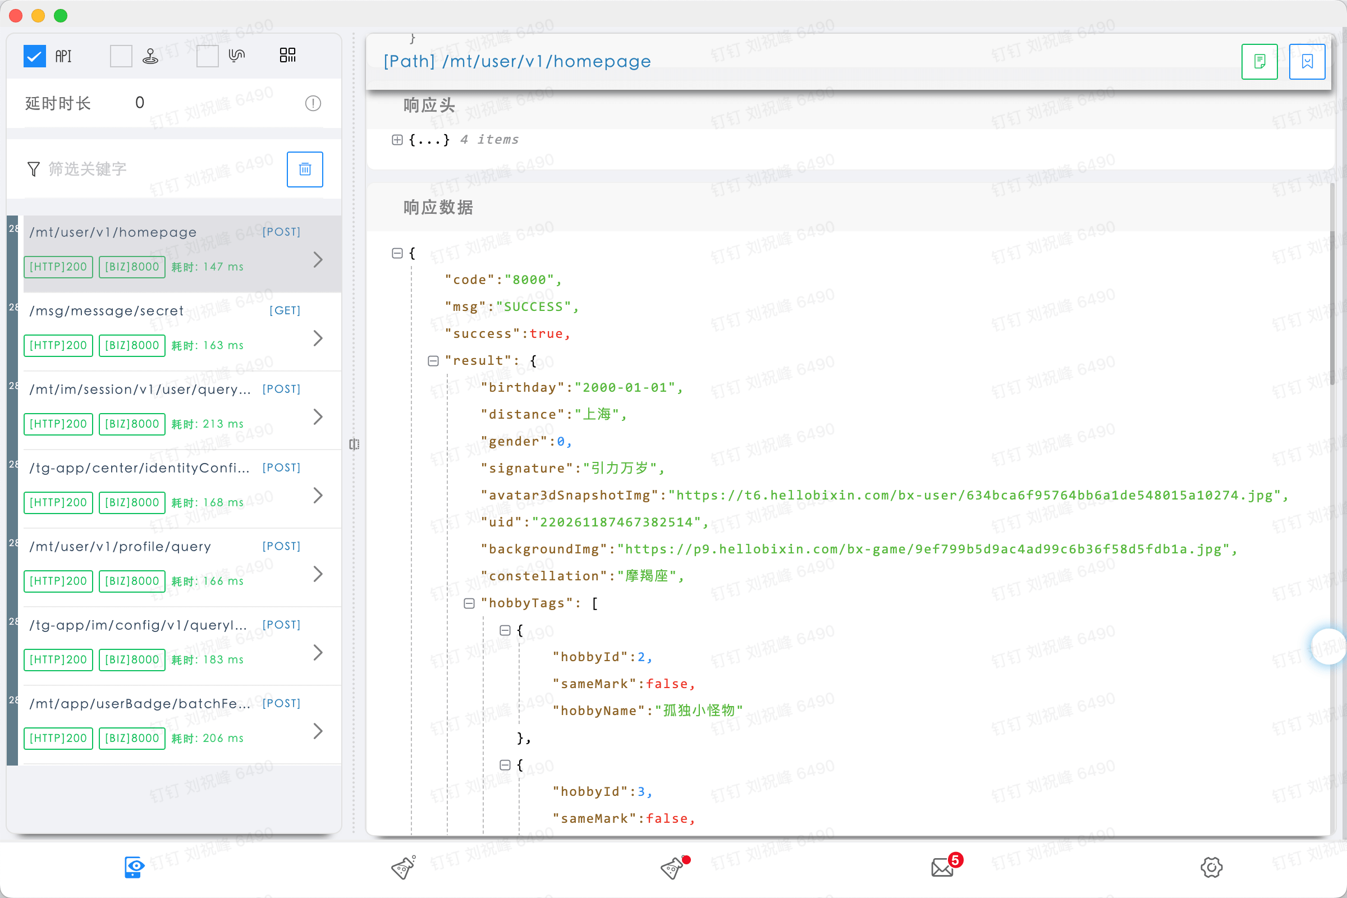Image resolution: width=1347 pixels, height=898 pixels.
Task: Tick the checkbox beside the snake icon
Action: 207,56
